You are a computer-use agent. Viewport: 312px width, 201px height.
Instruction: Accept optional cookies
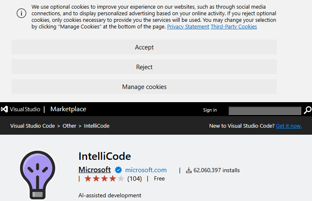(144, 47)
